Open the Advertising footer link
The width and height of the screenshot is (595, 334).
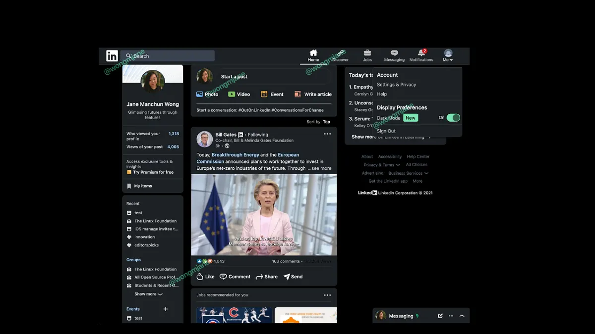coord(372,174)
